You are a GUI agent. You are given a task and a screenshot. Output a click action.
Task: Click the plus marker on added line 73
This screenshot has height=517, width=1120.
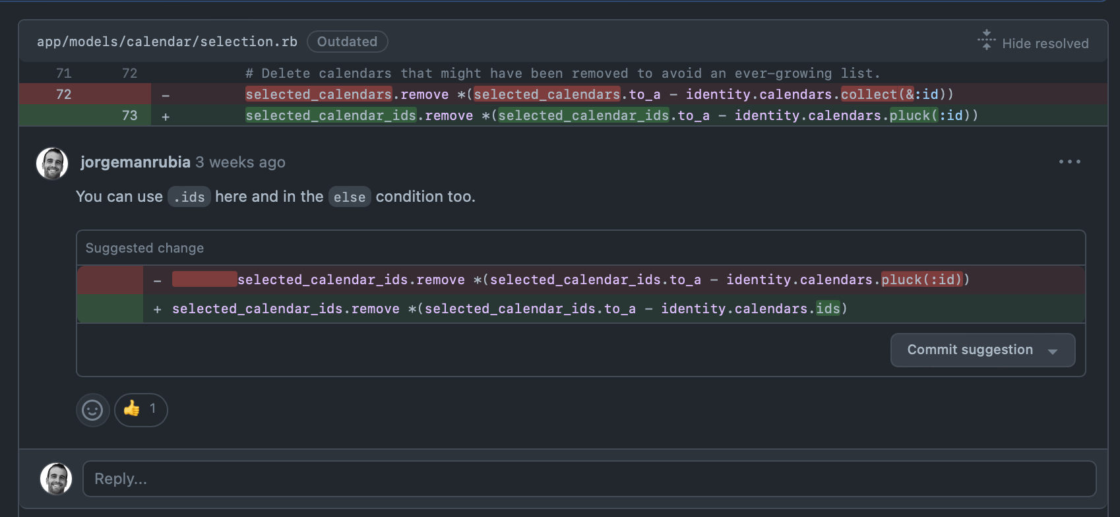pos(166,116)
